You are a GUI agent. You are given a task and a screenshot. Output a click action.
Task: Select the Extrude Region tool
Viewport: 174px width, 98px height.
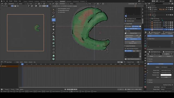pos(54,40)
